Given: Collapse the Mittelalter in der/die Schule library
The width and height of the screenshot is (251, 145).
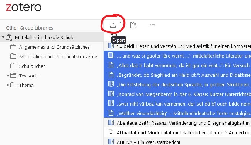Looking at the screenshot, I should 3,37.
